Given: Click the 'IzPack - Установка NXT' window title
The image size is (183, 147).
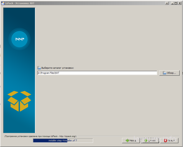Looking at the screenshot, I should [x=20, y=3].
